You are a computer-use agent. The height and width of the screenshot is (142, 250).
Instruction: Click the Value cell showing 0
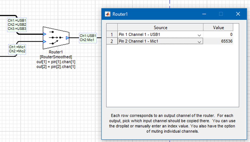pos(218,34)
